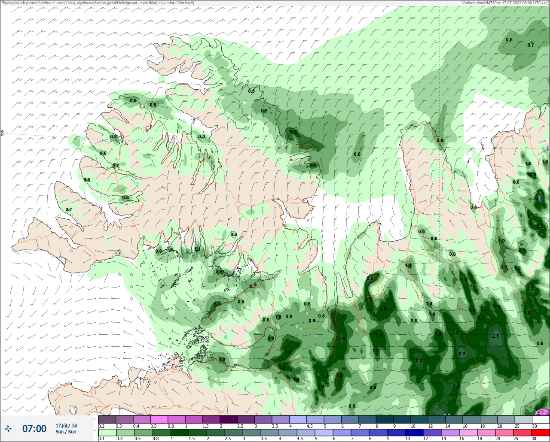550x442 pixels.
Task: Click the 2.4 precipitation value on the map
Action: pyautogui.click(x=532, y=175)
